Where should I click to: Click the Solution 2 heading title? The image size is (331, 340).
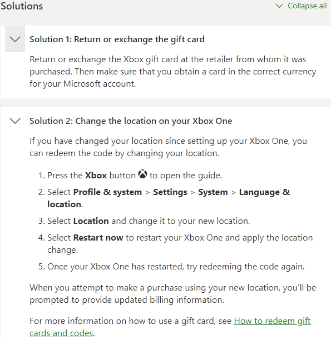pyautogui.click(x=131, y=121)
